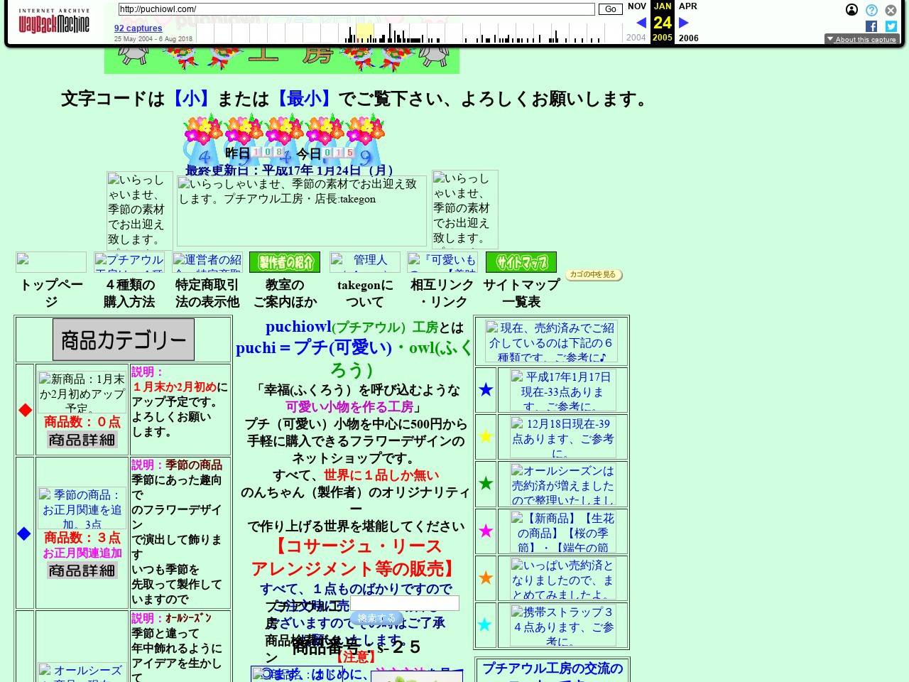Screen dimensions: 909x682
Task: Open Wayback Machine help via question mark icon
Action: point(871,10)
